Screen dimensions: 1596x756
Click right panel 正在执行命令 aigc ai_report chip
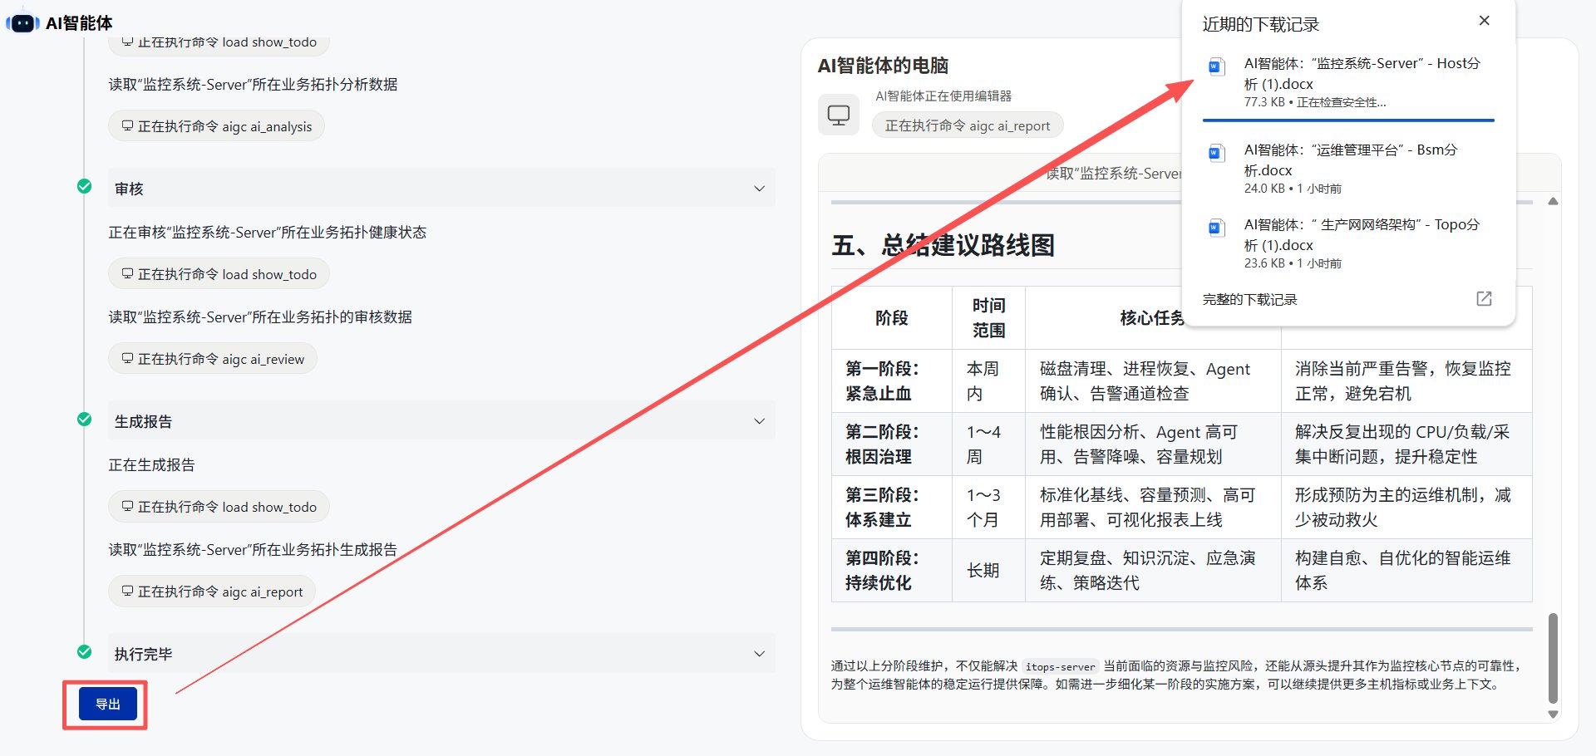coord(968,125)
